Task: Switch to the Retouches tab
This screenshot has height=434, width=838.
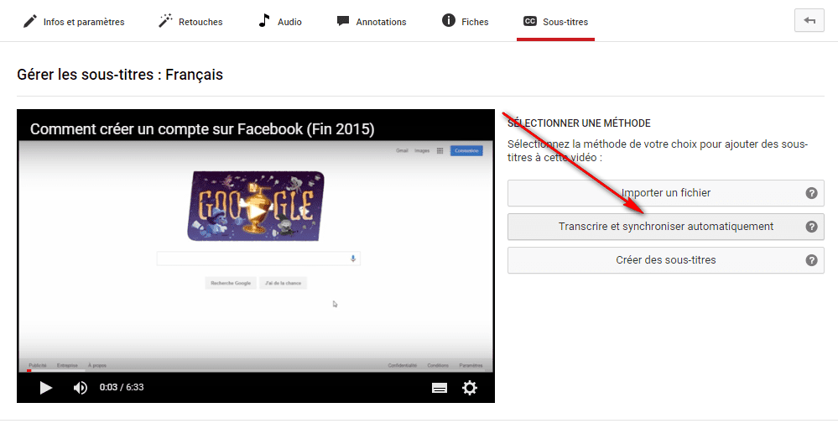Action: pos(190,21)
